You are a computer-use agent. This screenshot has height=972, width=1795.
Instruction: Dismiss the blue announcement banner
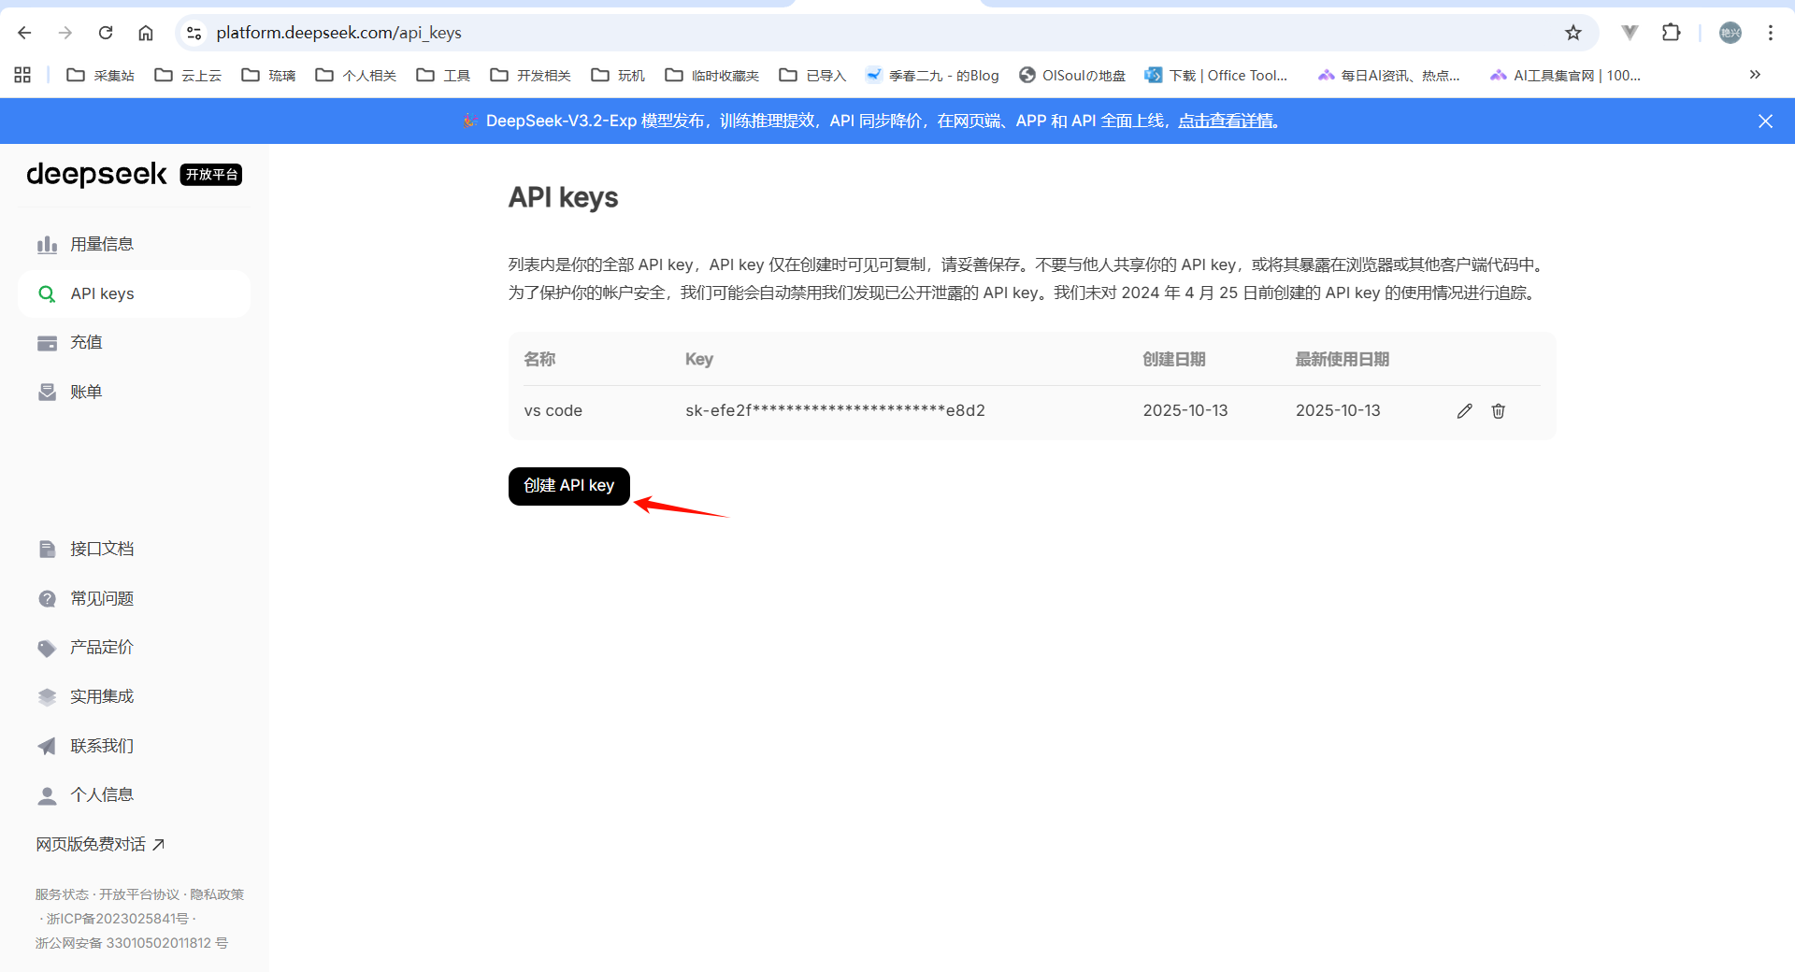tap(1765, 121)
